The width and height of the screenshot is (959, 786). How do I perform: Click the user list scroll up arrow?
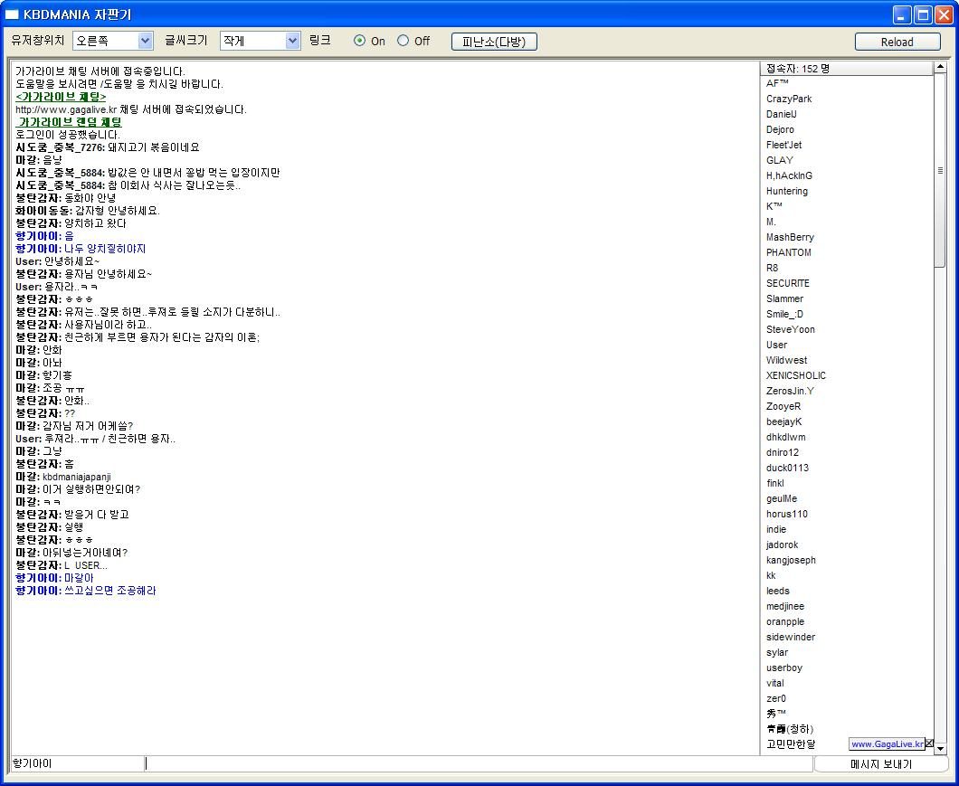point(940,67)
